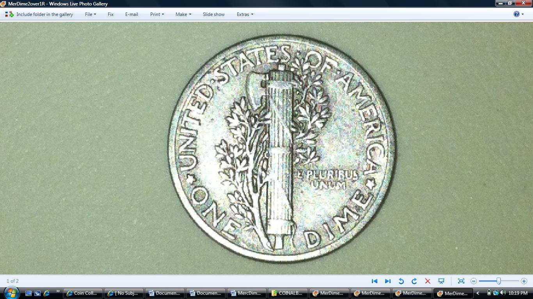Open the Make dropdown menu

[183, 14]
